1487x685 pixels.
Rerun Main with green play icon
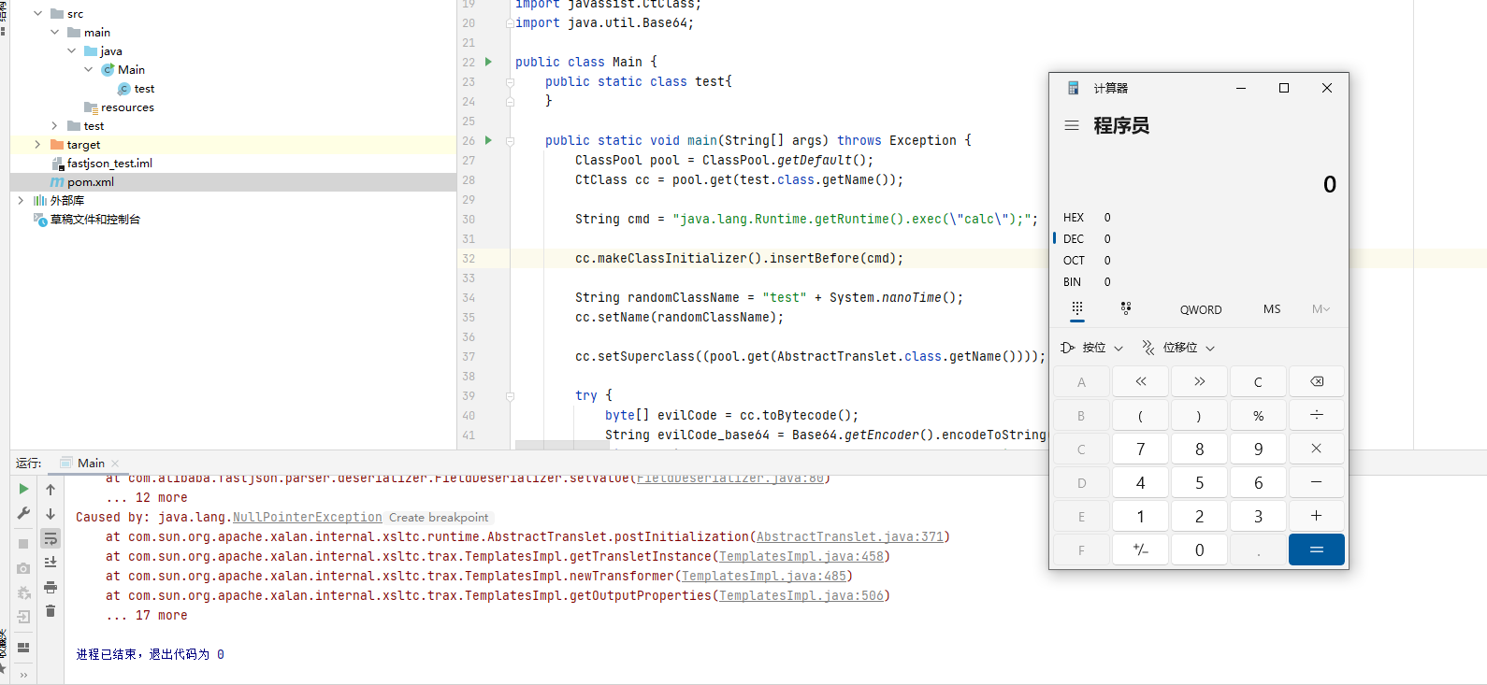point(23,489)
